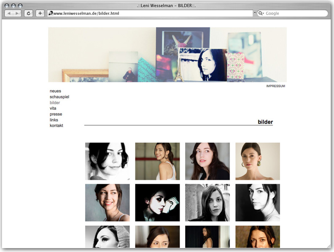Viewport: 334px width, 252px height.
Task: Open smiling woman thumbnail on gray-blue background
Action: click(x=108, y=203)
